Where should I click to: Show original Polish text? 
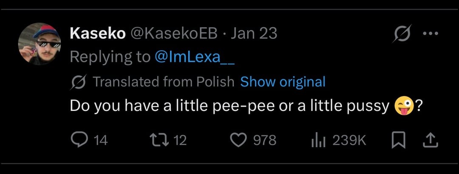pos(283,81)
